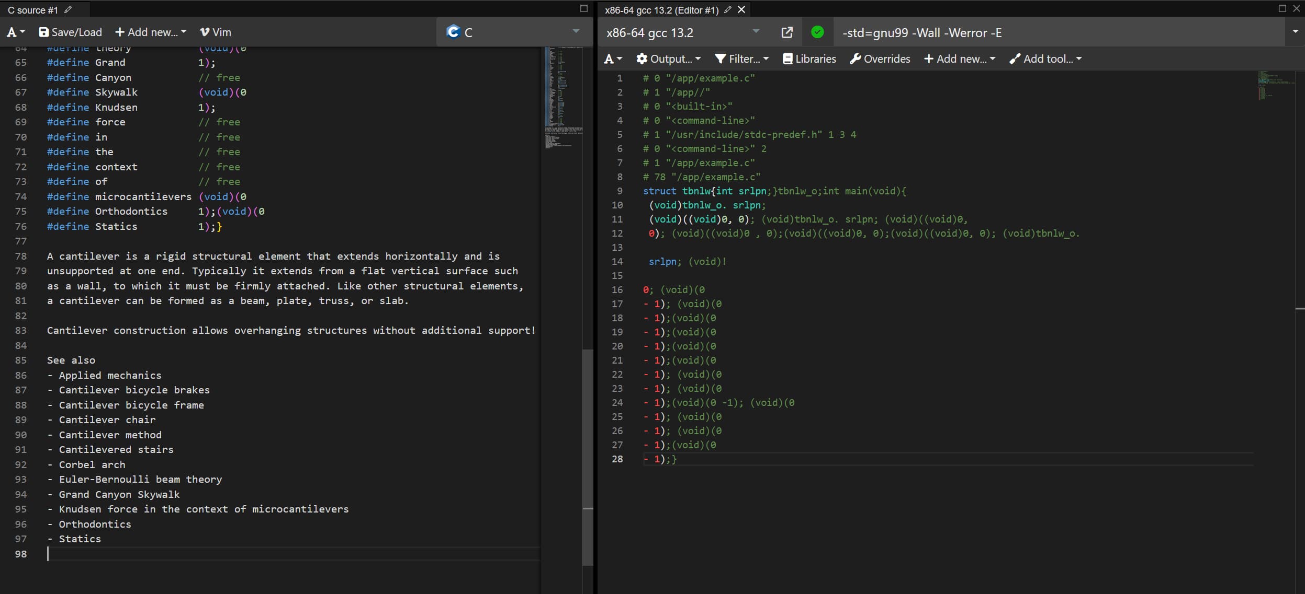The width and height of the screenshot is (1305, 594).
Task: Click the source editor vertical scrollbar
Action: (588, 457)
